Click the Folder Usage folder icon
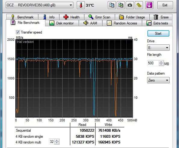 point(121,17)
